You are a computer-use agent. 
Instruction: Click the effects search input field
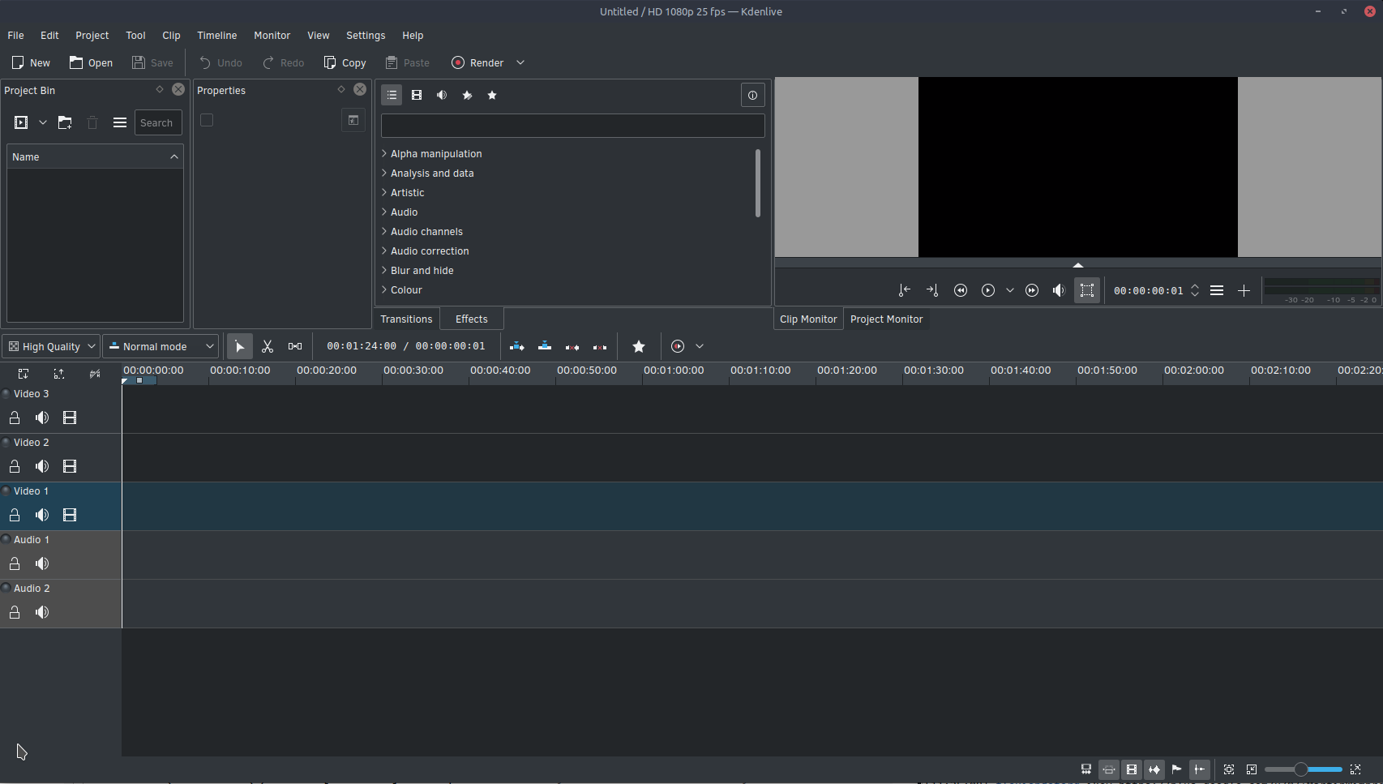click(573, 126)
